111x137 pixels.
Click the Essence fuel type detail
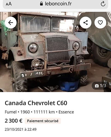(66, 112)
